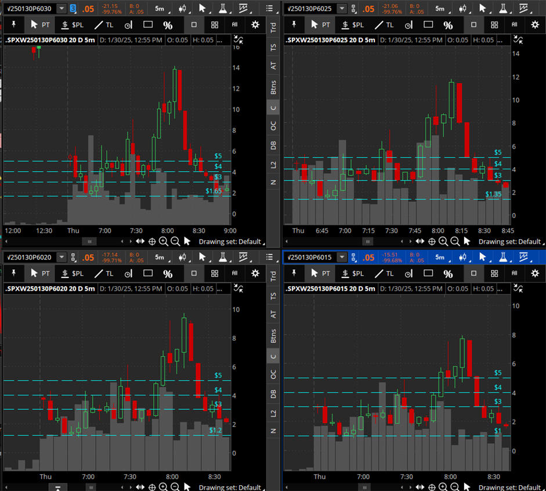Image resolution: width=546 pixels, height=491 pixels.
Task: Open the OC sidebar tab beside P6020 chart
Action: click(x=273, y=374)
